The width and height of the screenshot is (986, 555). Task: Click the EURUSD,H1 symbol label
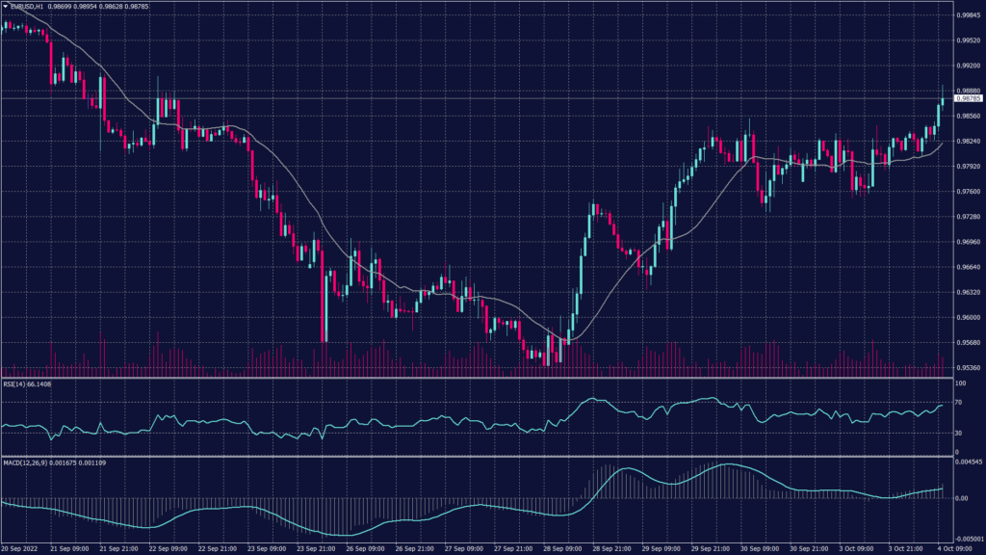click(x=25, y=7)
